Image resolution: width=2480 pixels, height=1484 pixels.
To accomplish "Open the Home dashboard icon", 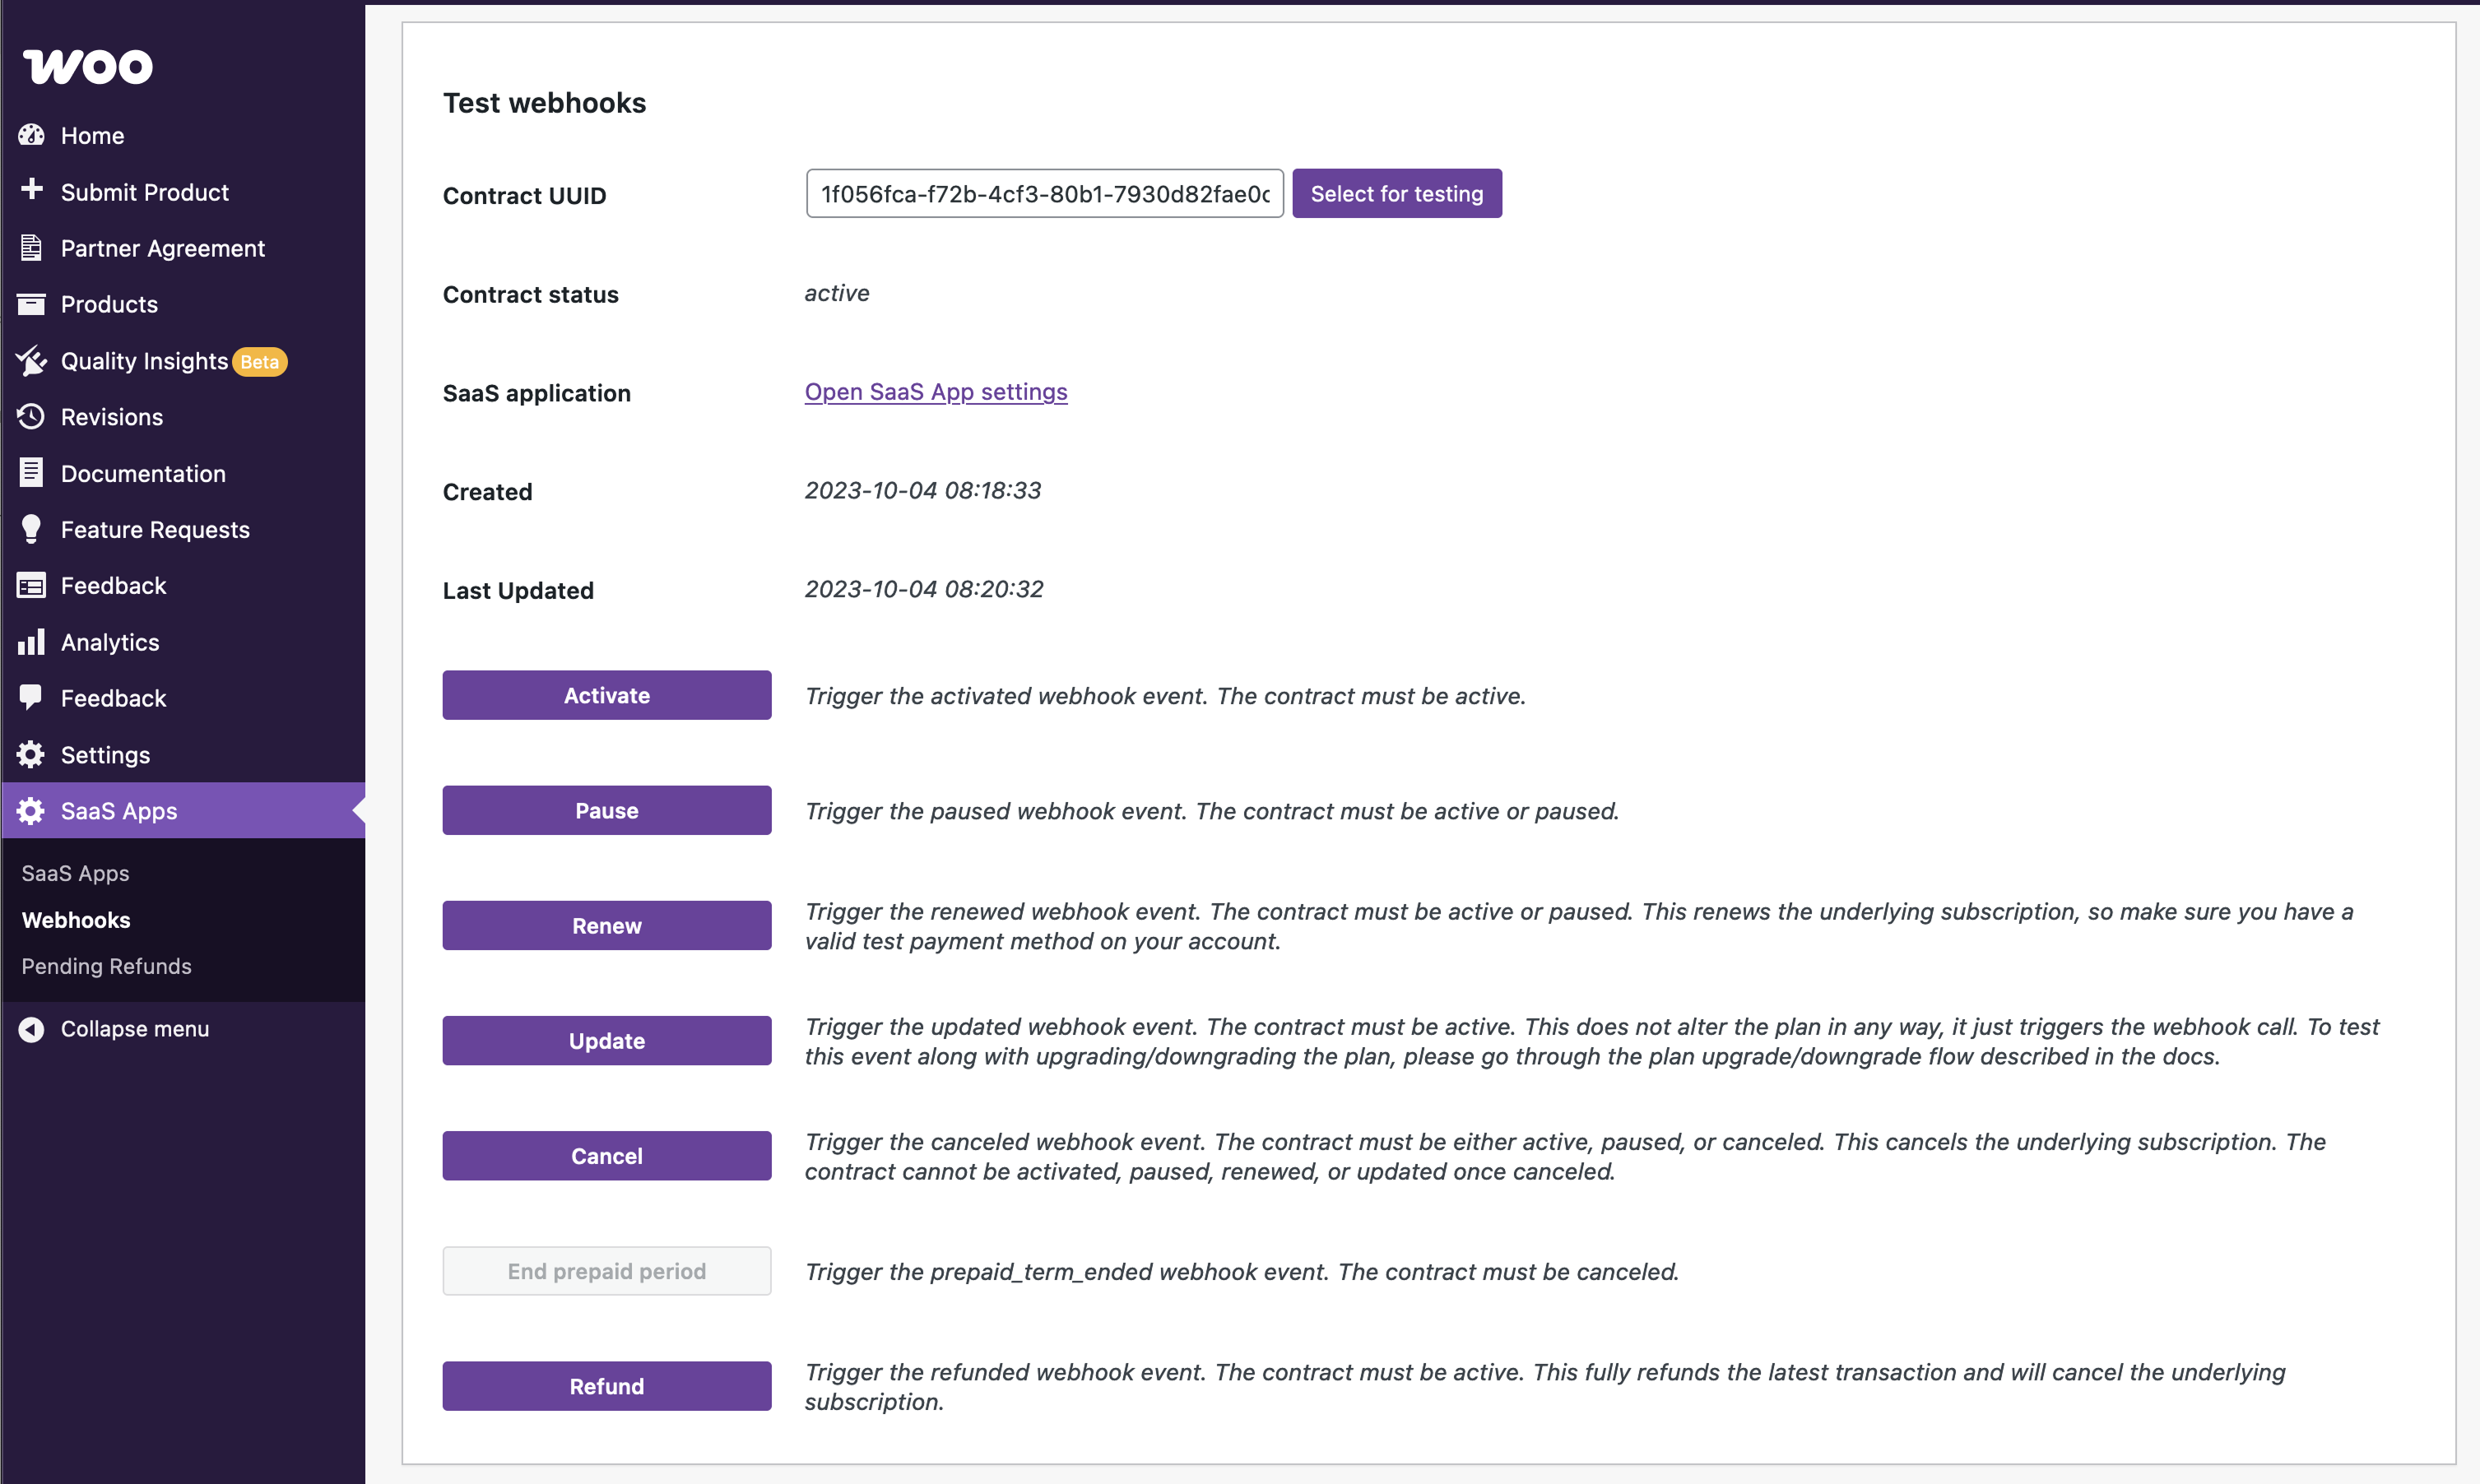I will (x=31, y=135).
